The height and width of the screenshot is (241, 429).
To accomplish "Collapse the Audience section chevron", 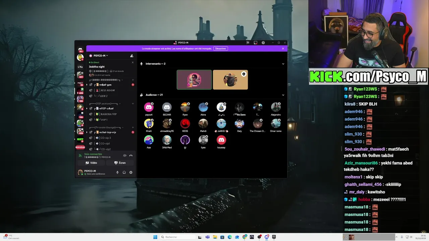I will (283, 95).
